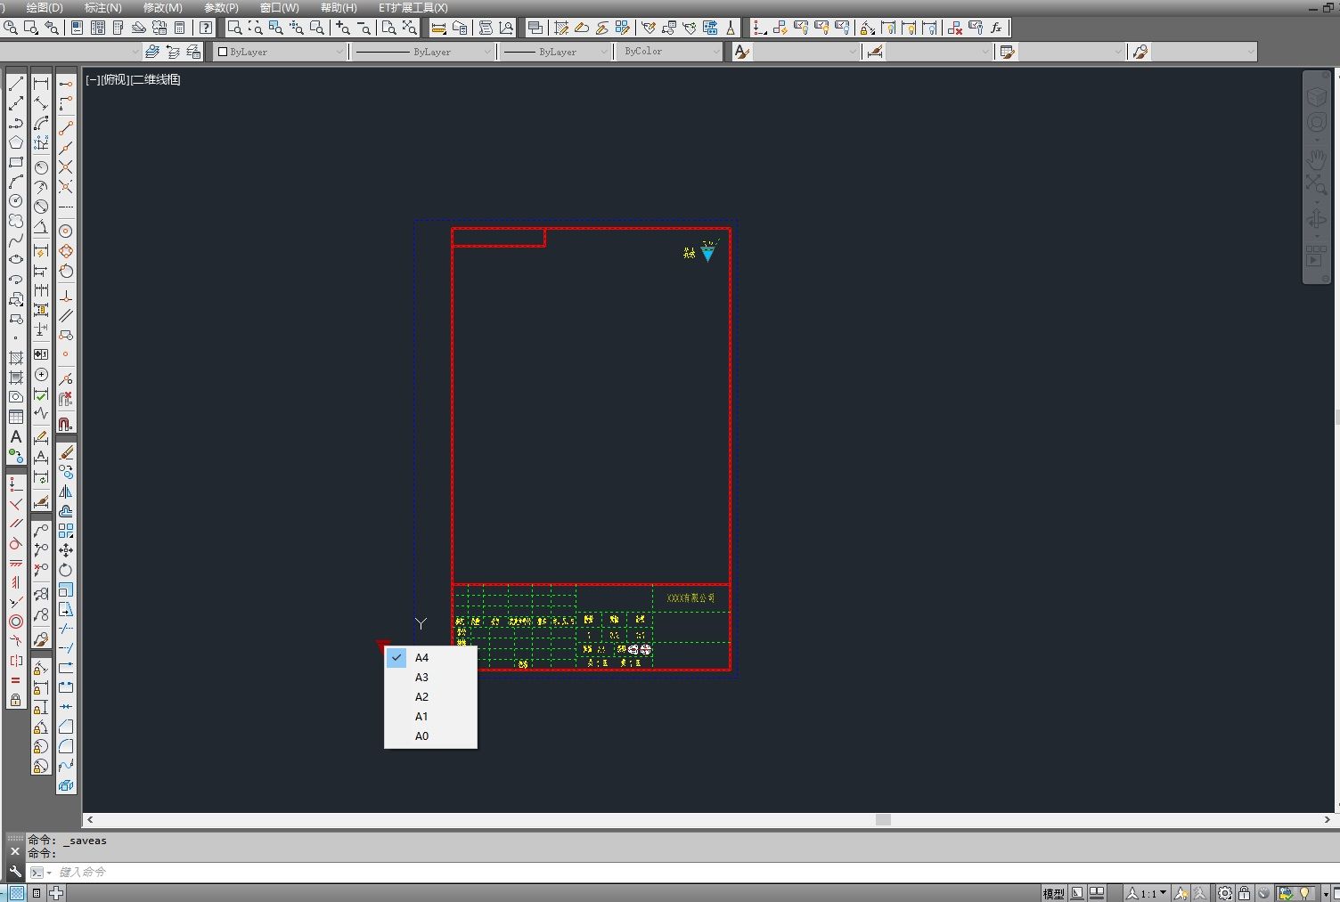Open the Pan hand navigation tool
Screen dimensions: 1340x902
tap(1316, 160)
